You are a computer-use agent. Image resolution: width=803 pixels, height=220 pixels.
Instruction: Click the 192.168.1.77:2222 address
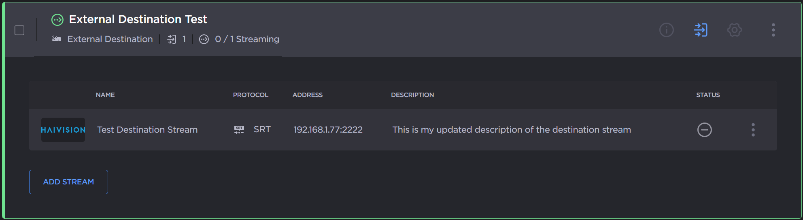(328, 130)
